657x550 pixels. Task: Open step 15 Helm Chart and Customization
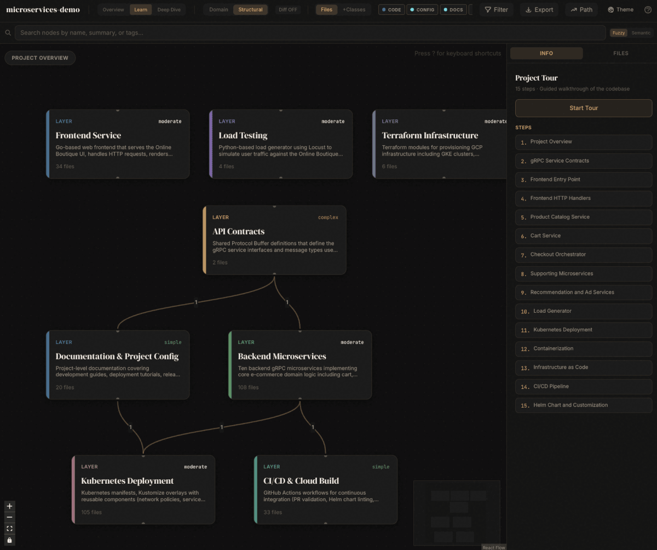584,405
